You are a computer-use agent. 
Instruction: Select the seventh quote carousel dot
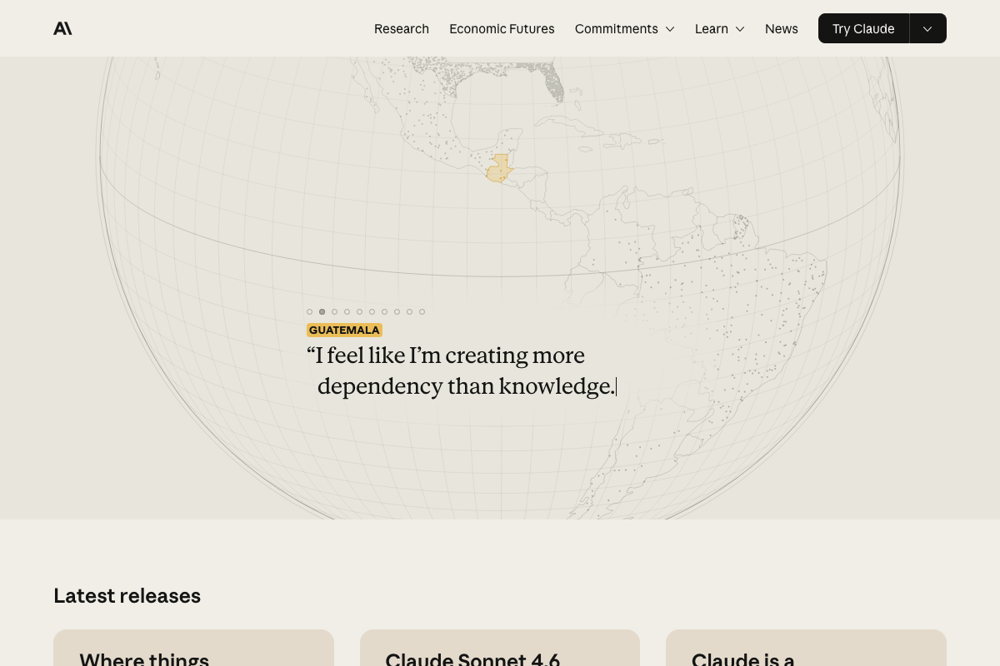coord(385,312)
